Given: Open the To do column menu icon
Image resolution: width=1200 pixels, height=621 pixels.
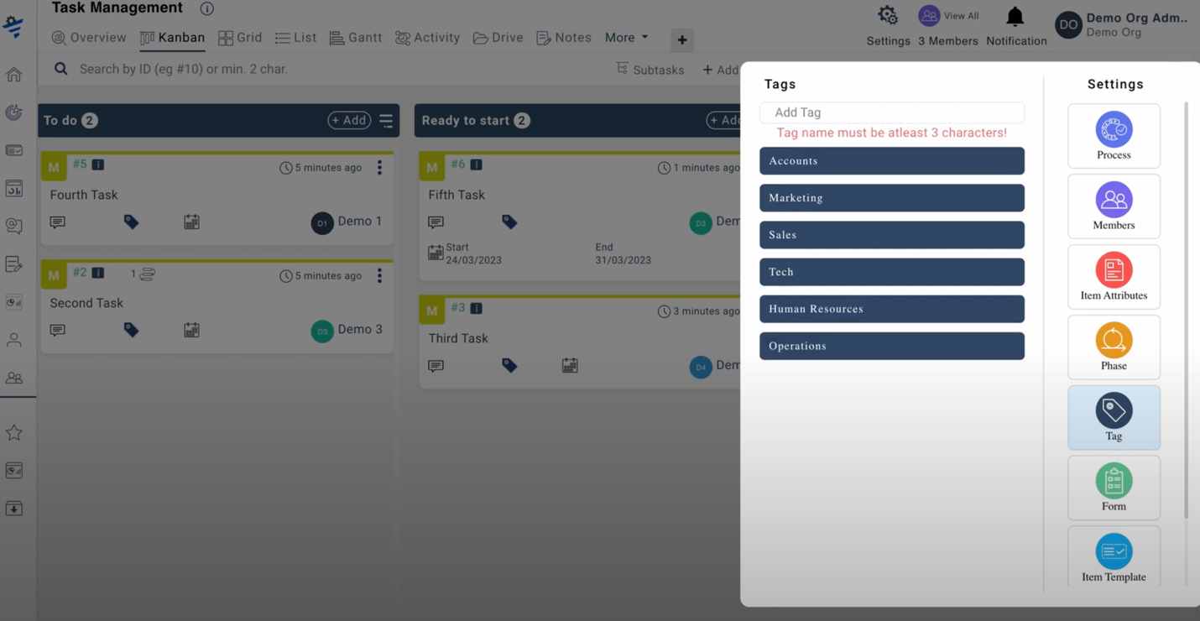Looking at the screenshot, I should click(x=386, y=121).
